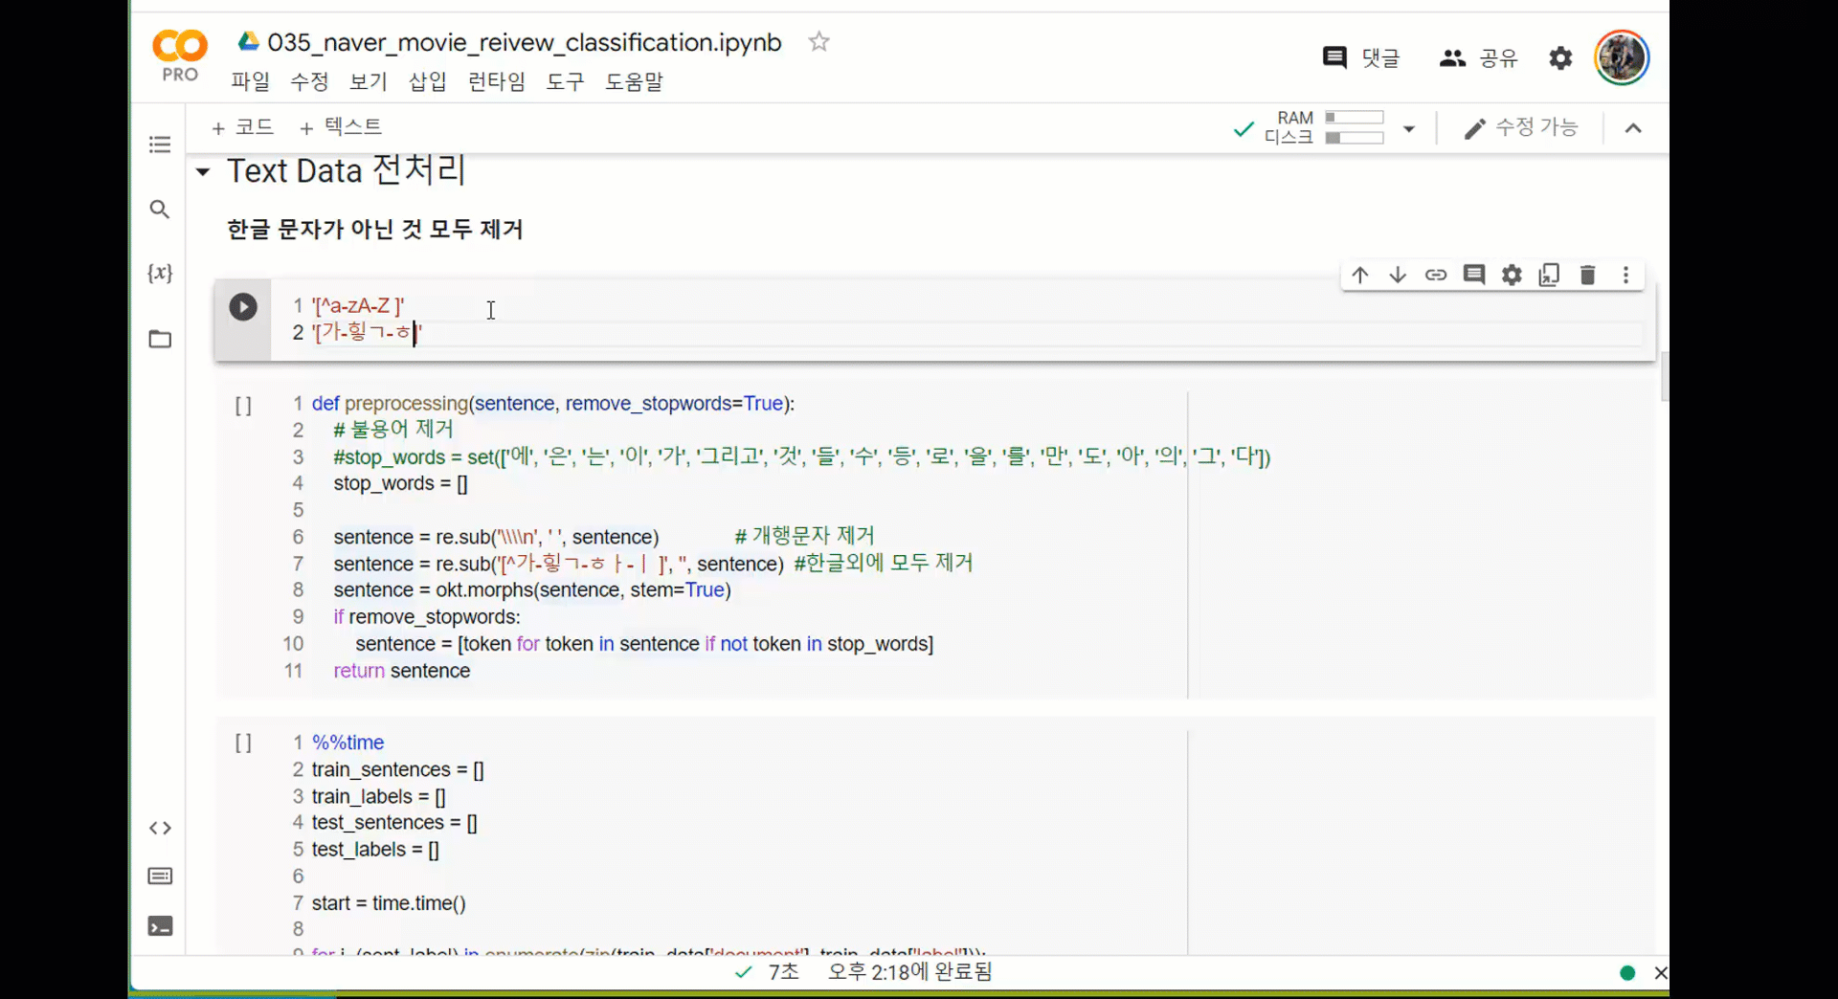Viewport: 1838px width, 999px height.
Task: Open the 도구 menu
Action: coord(565,81)
